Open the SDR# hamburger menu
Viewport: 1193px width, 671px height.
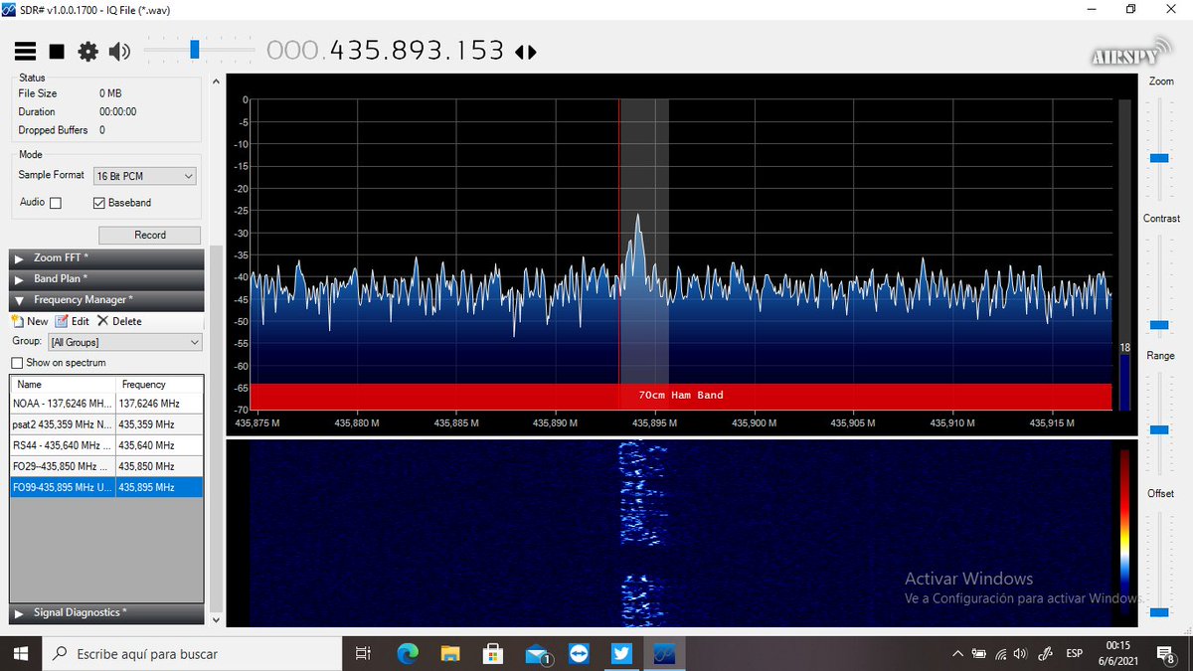[25, 51]
